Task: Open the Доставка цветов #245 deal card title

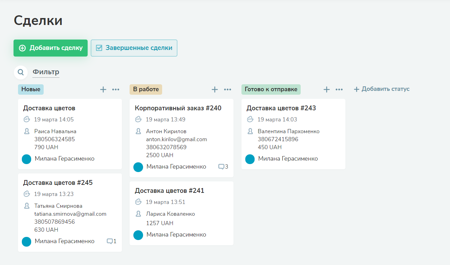Action: [58, 182]
